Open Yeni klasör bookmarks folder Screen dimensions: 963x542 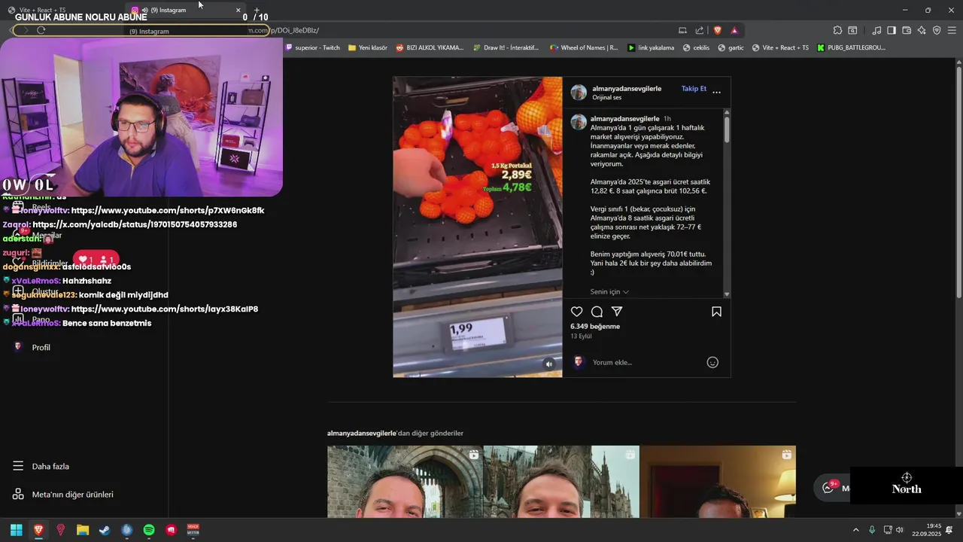(x=368, y=47)
